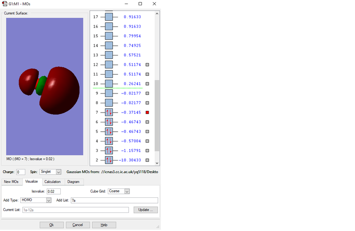Toggle surface marker for MO 2

147,160
